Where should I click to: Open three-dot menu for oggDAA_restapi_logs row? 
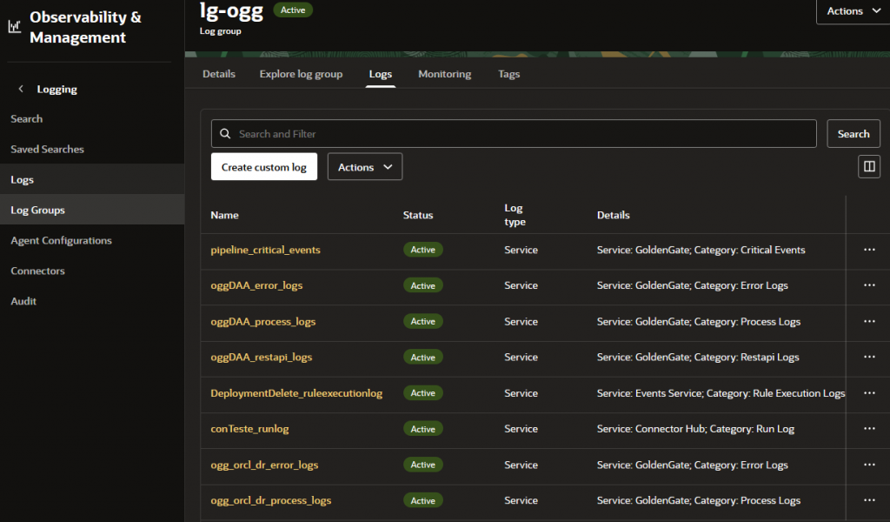point(868,357)
